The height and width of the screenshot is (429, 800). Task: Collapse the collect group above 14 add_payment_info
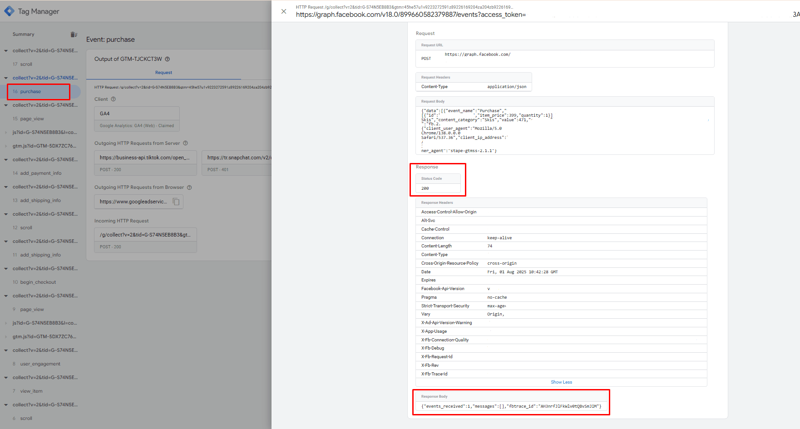pos(6,160)
